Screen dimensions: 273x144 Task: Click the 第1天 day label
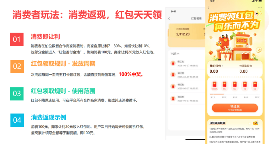213,97
